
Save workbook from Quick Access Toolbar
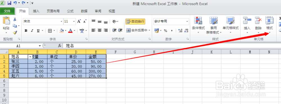[x=9, y=3]
